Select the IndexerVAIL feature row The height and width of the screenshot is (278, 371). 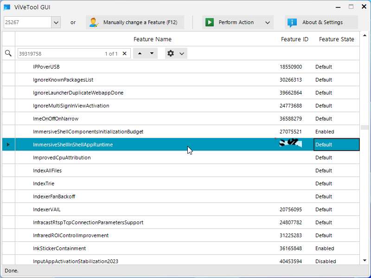(x=47, y=209)
